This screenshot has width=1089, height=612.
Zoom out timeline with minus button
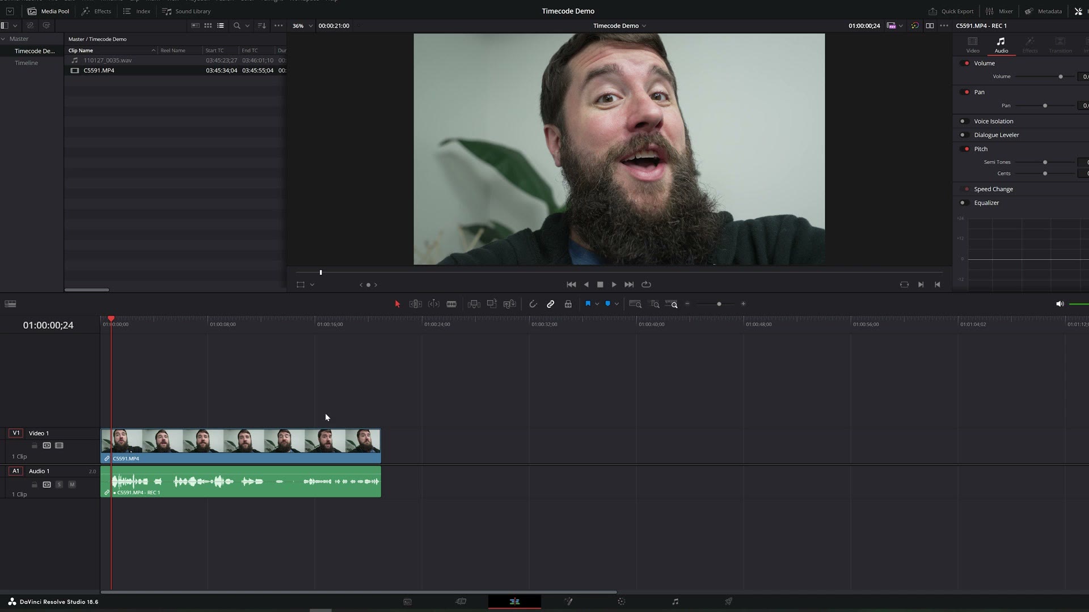(x=687, y=304)
